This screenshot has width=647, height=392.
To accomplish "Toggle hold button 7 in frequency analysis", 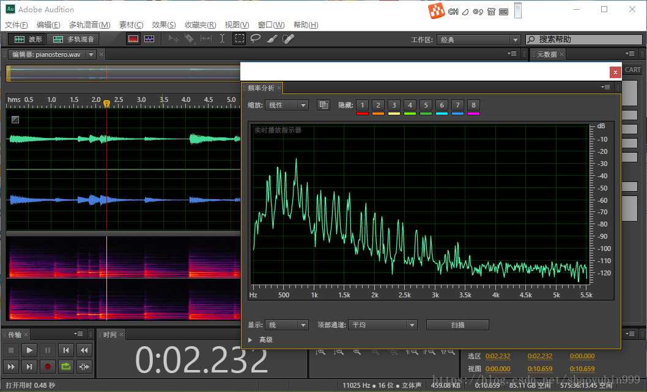I will (457, 105).
